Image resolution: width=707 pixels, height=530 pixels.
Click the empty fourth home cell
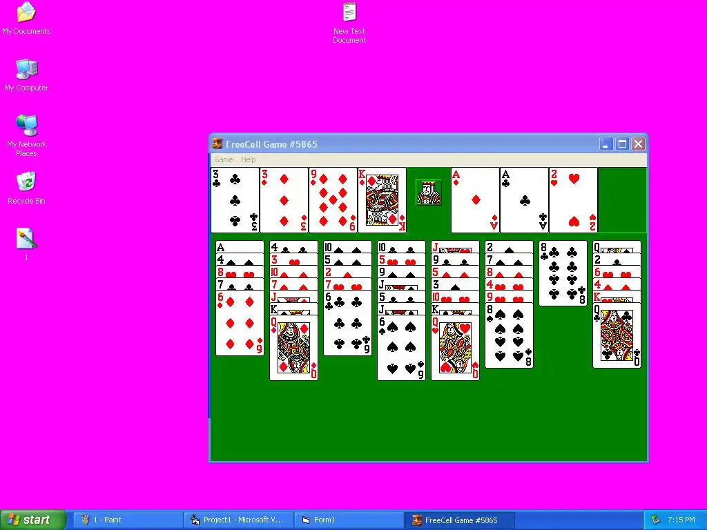click(622, 200)
